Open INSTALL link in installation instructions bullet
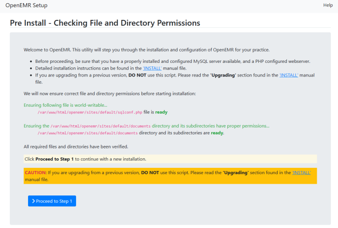The image size is (338, 228). point(153,68)
